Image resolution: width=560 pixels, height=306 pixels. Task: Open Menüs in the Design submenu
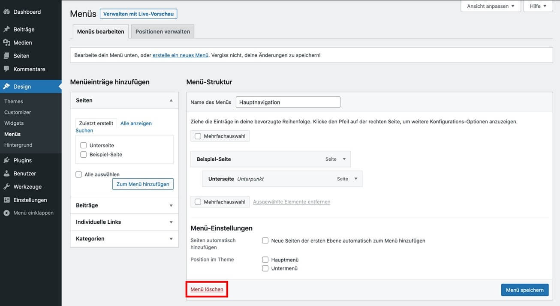[x=12, y=134]
